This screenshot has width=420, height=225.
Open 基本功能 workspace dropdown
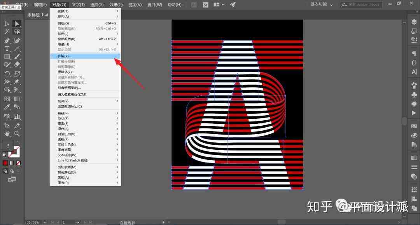coord(322,4)
